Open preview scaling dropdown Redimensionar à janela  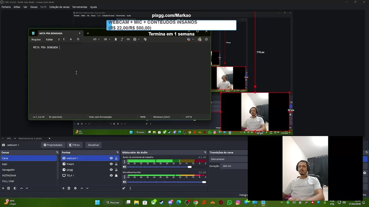(35, 138)
